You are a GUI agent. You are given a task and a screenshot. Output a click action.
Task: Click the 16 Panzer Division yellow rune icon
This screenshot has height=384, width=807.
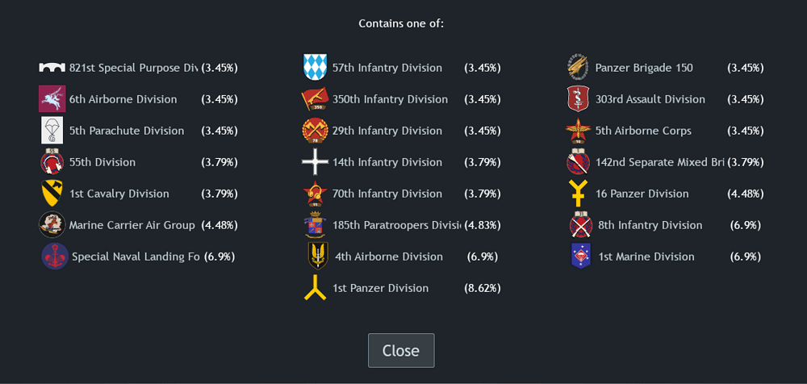click(578, 194)
